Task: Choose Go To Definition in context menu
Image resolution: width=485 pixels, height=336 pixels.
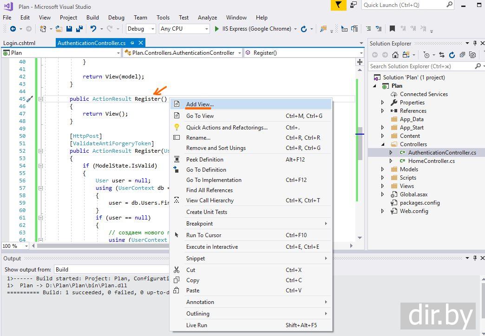Action: point(206,170)
